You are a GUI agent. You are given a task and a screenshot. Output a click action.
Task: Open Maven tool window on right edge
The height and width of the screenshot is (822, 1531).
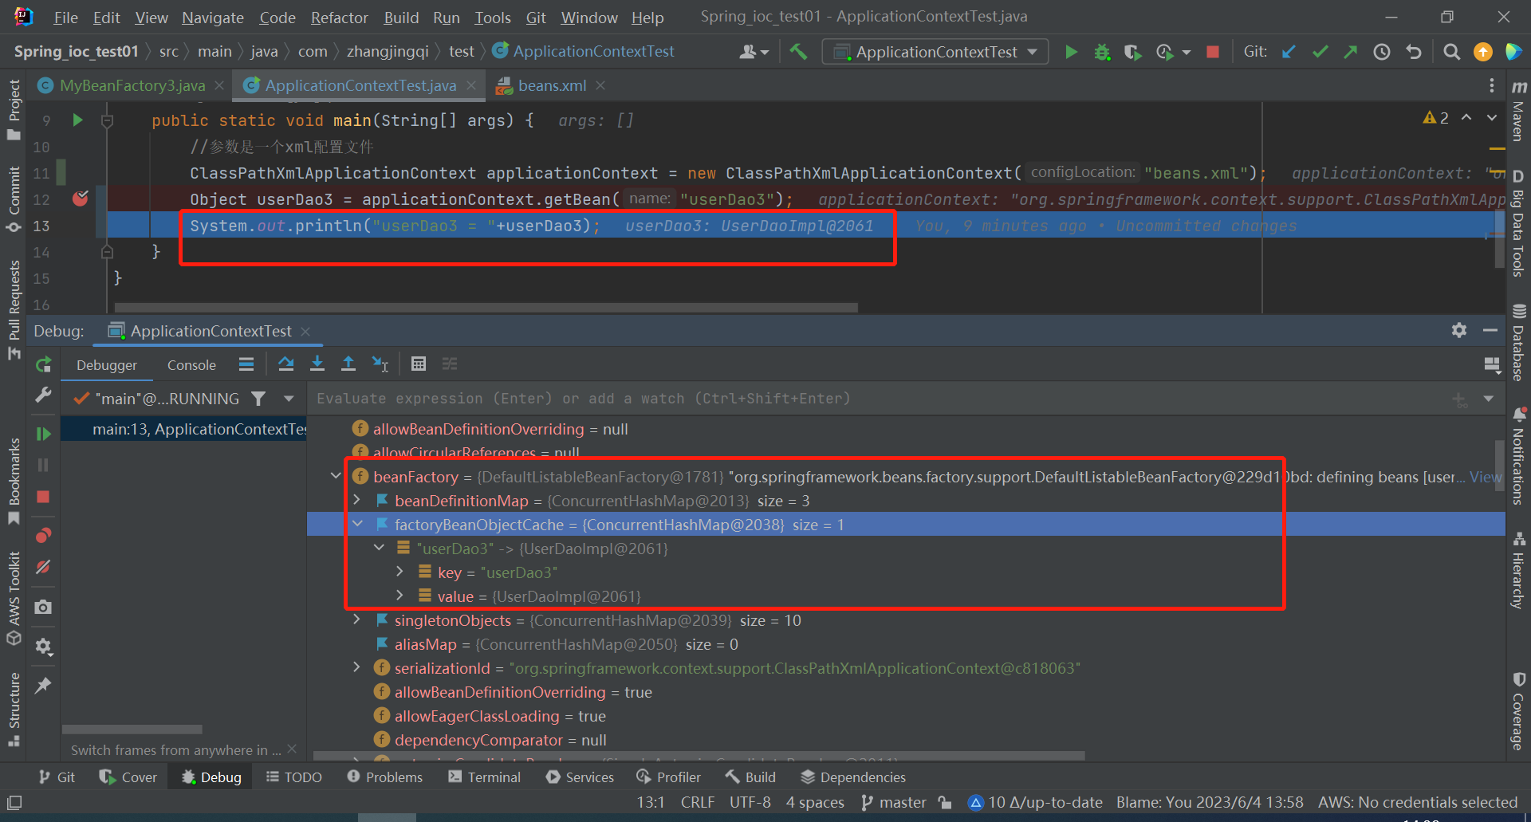point(1518,112)
